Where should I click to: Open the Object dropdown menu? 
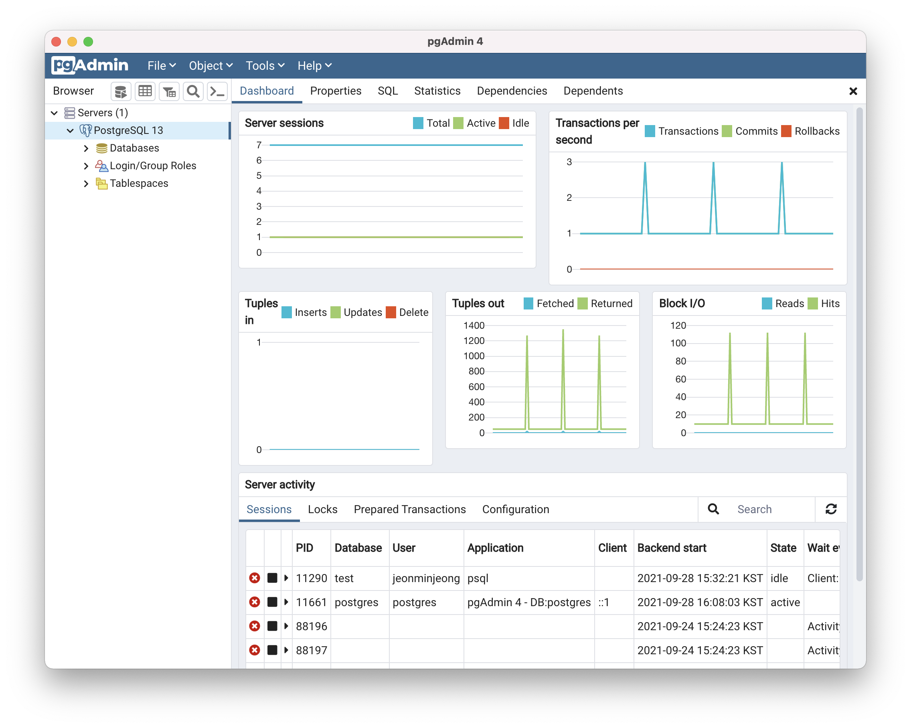tap(211, 66)
